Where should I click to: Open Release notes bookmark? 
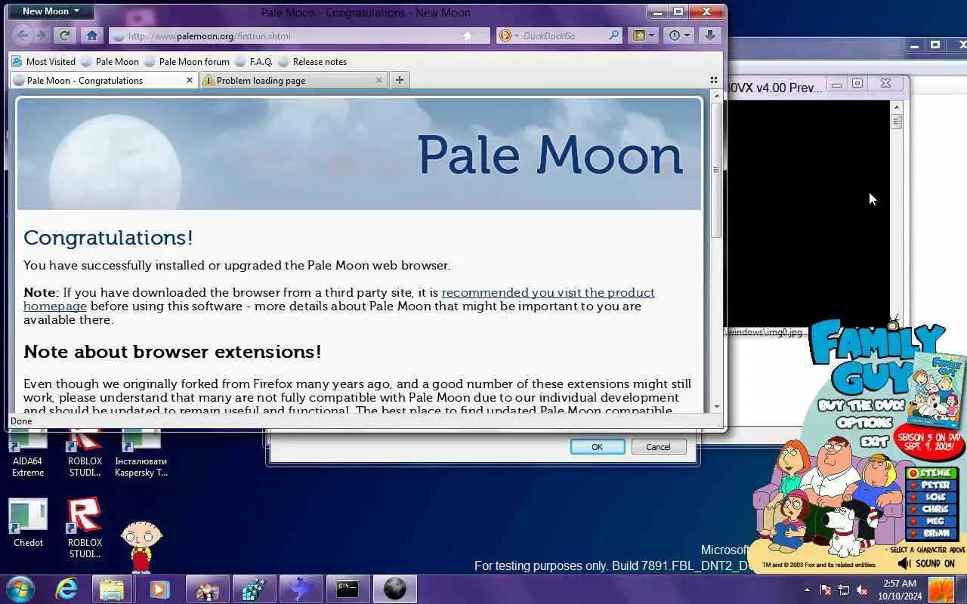[312, 61]
